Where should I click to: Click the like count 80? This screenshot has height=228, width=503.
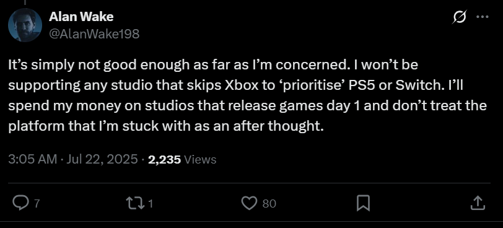coord(269,204)
